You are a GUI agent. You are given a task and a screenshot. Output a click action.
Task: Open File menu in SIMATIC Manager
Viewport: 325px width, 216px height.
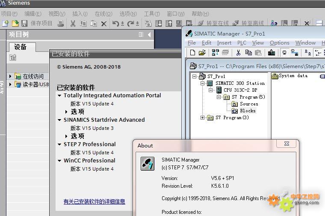click(192, 43)
